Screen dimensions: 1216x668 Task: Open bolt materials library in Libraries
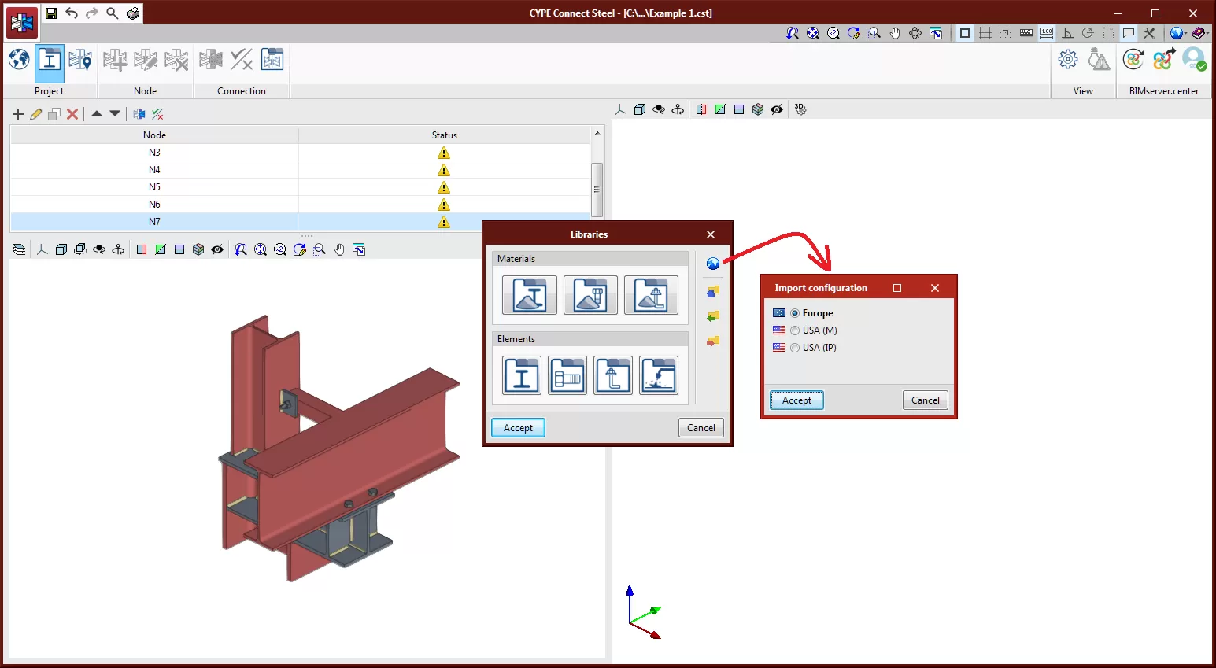590,295
